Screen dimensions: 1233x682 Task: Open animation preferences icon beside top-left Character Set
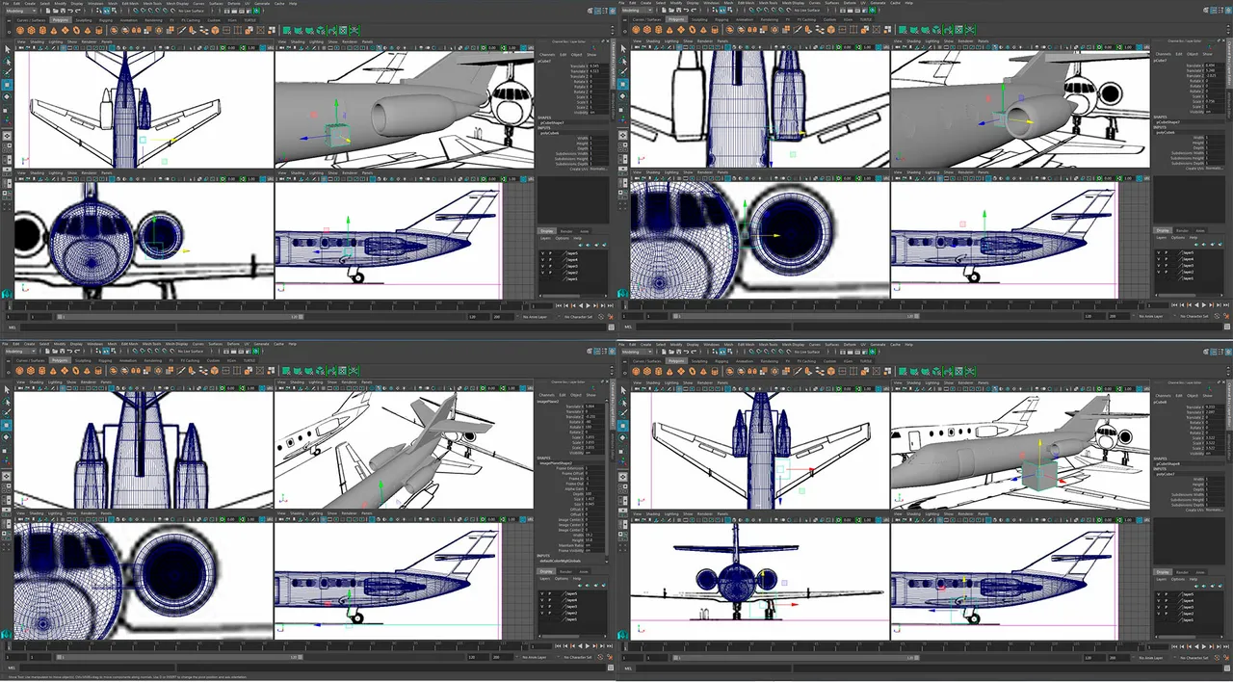(x=610, y=316)
